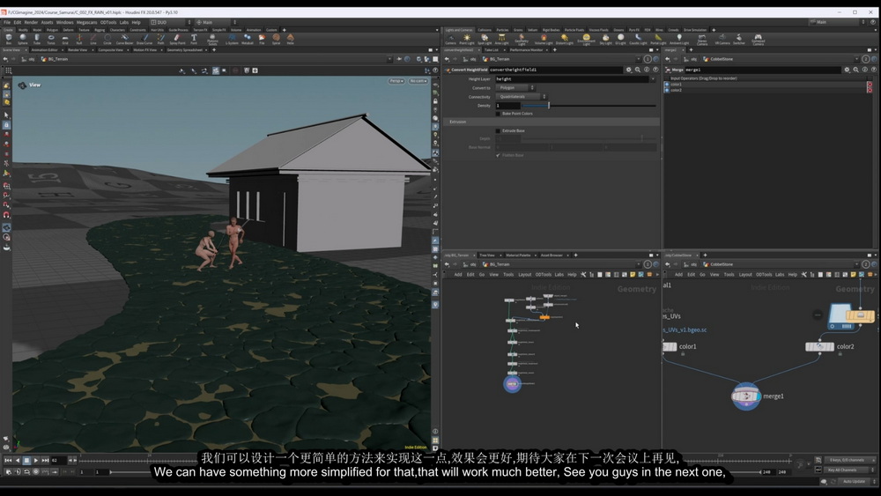Open the Height Layer dropdown arrow
881x496 pixels.
pos(653,79)
